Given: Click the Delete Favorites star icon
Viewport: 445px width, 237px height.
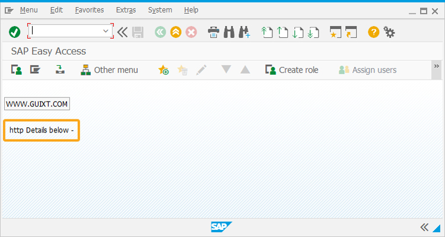Looking at the screenshot, I should pos(182,70).
